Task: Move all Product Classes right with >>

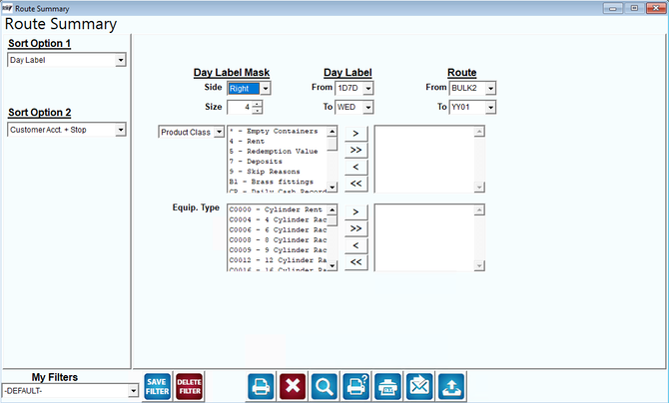Action: pos(355,150)
